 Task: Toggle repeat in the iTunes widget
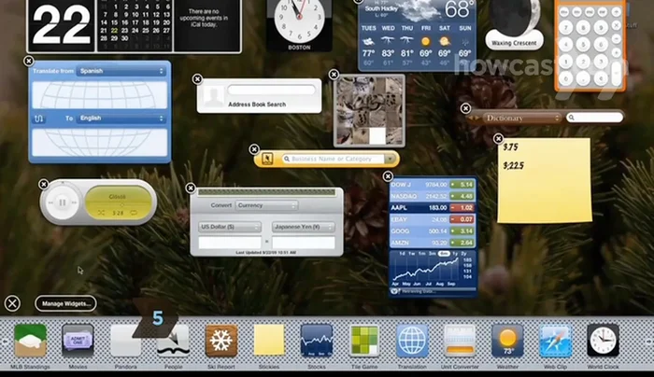pos(134,213)
